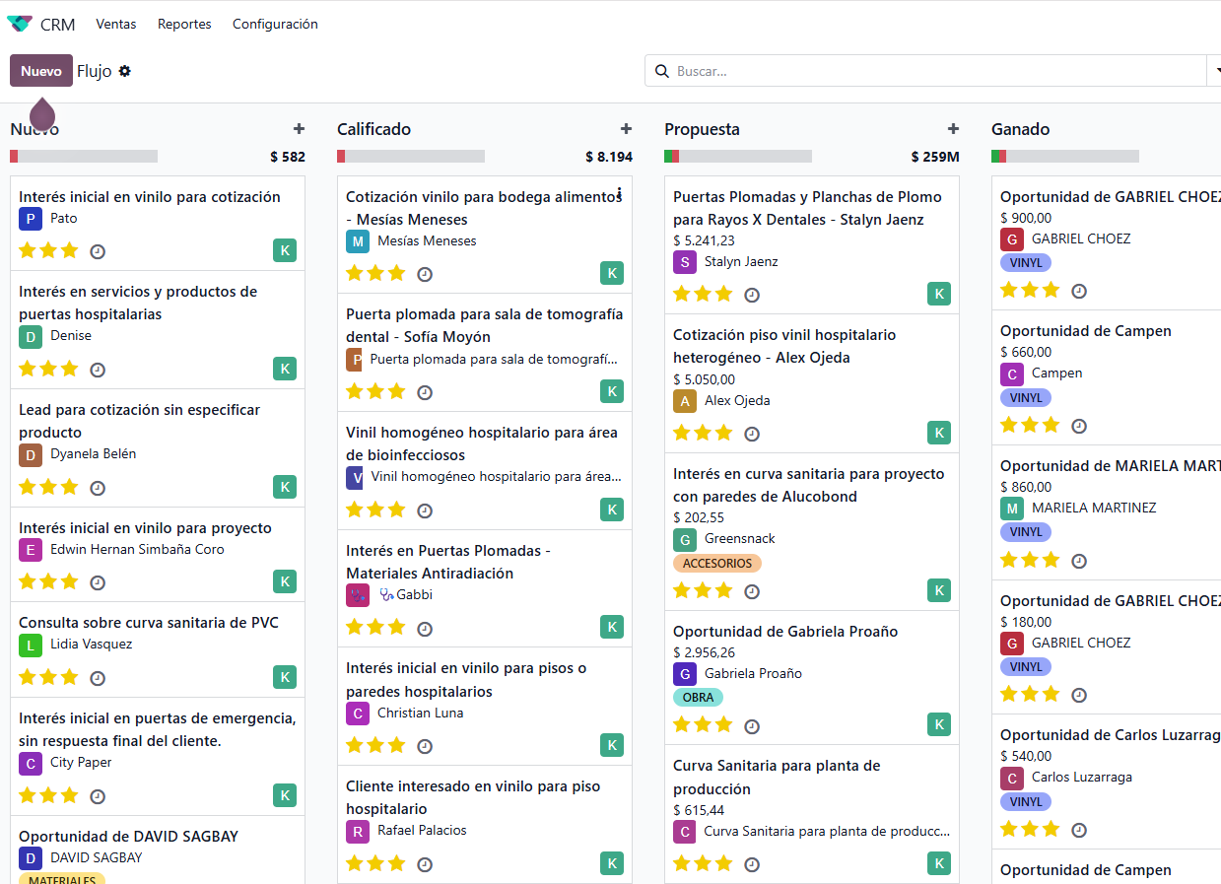The height and width of the screenshot is (884, 1221).
Task: Set second star priority on Carlos Luzarraga card
Action: click(x=1030, y=829)
